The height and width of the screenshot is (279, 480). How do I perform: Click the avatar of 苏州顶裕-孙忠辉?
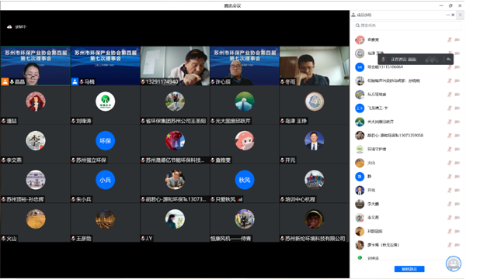tap(36, 180)
